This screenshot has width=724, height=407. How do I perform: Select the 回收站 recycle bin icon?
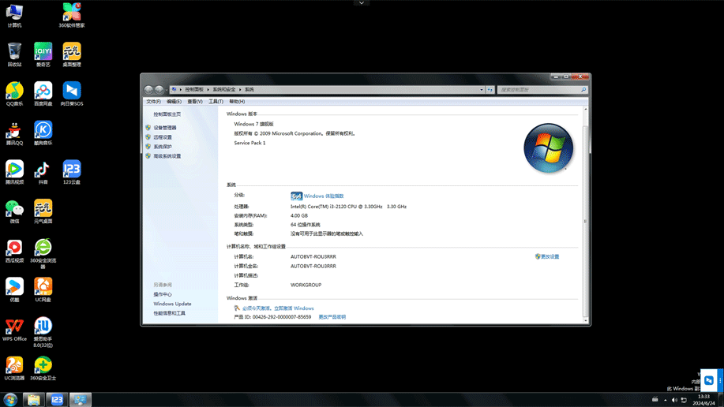14,54
